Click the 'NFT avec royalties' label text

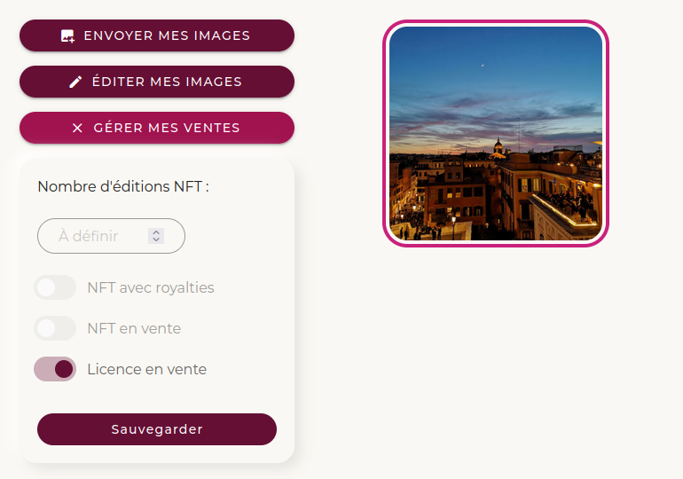click(151, 287)
